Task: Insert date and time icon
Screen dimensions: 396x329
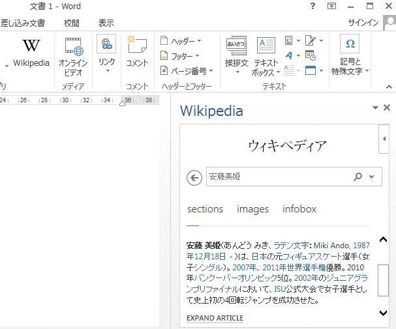Action: [311, 55]
